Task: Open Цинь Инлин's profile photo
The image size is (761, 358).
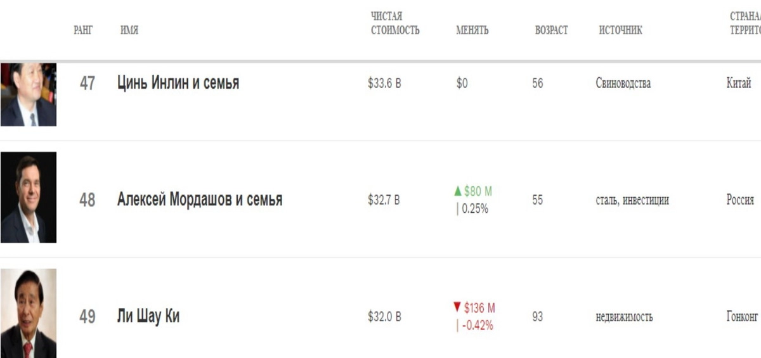Action: point(28,94)
